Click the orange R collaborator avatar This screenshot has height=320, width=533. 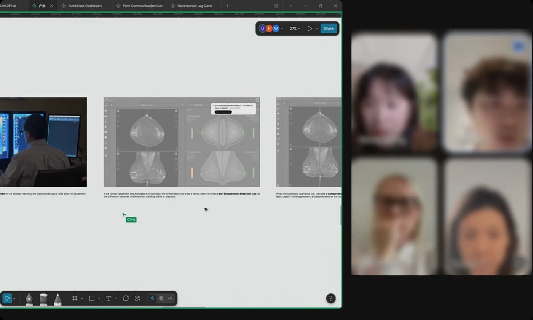(269, 29)
